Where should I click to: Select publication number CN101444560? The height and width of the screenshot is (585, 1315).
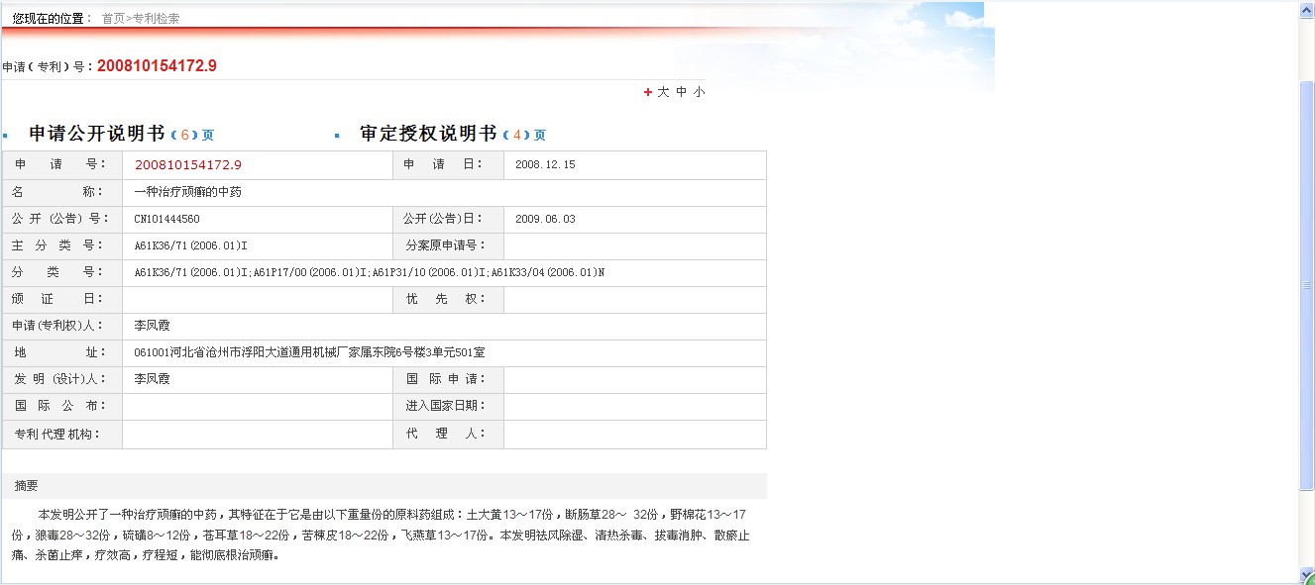pos(166,219)
